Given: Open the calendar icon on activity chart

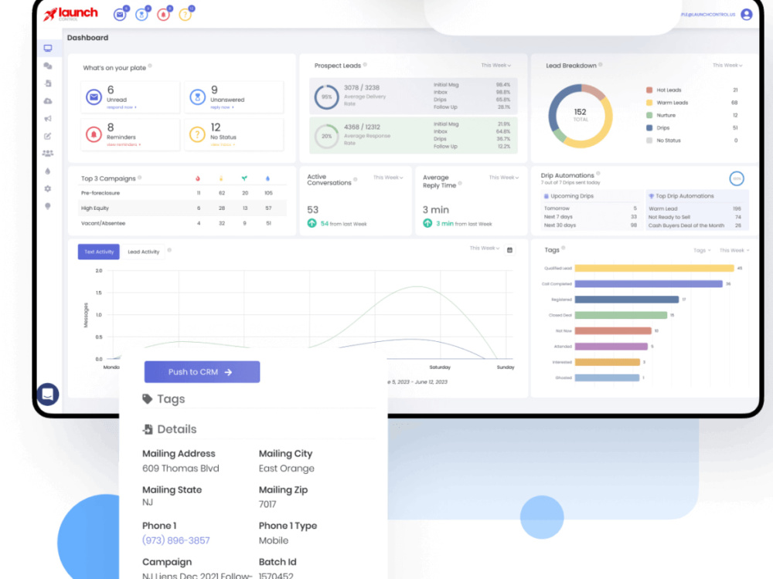Looking at the screenshot, I should tap(509, 250).
